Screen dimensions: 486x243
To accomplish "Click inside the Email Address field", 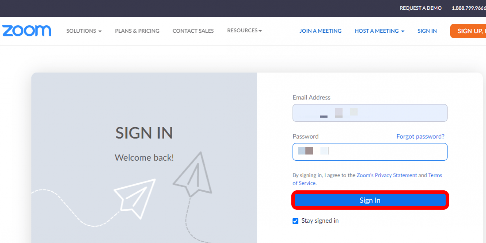I will coord(370,113).
